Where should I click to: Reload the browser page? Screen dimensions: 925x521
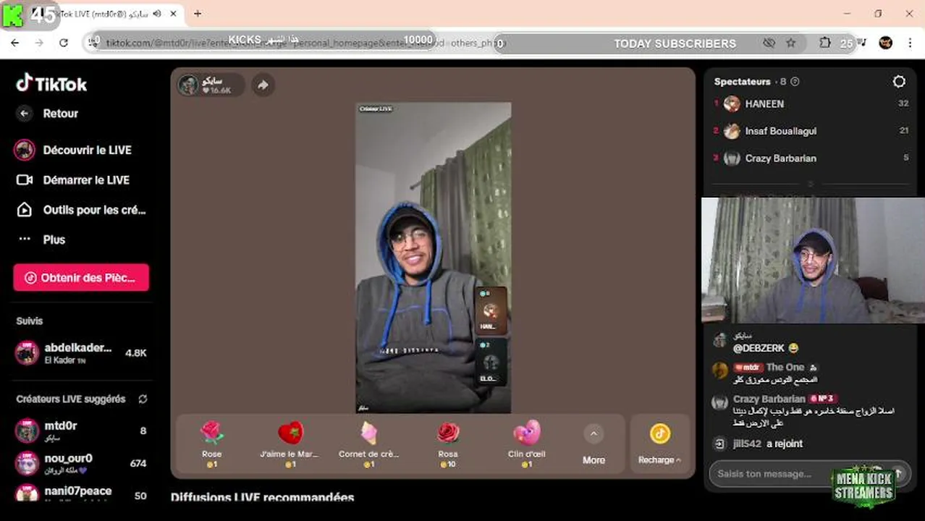tap(64, 43)
